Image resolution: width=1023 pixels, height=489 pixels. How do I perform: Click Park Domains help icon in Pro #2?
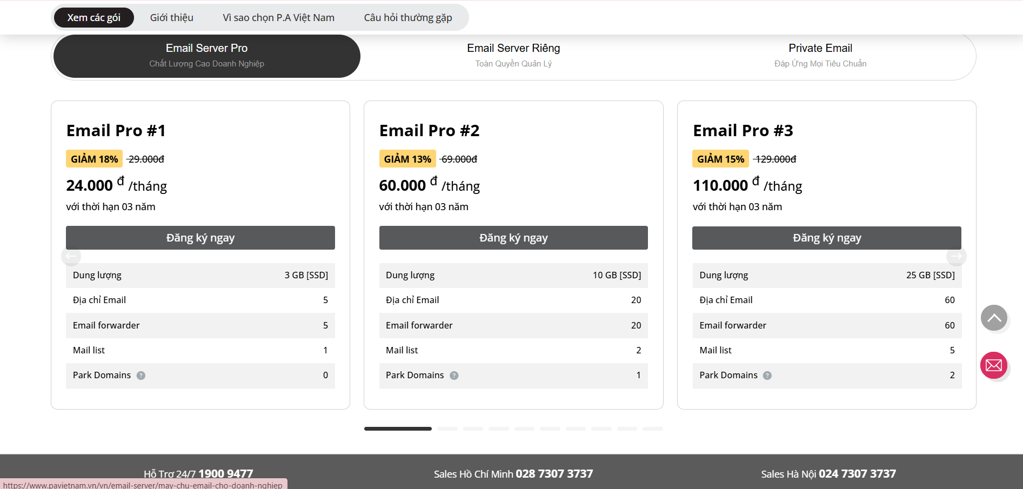pos(454,376)
